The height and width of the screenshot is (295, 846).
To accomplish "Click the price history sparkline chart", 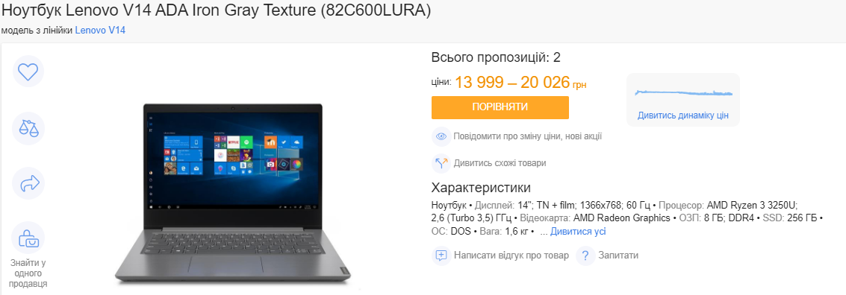I will 684,93.
